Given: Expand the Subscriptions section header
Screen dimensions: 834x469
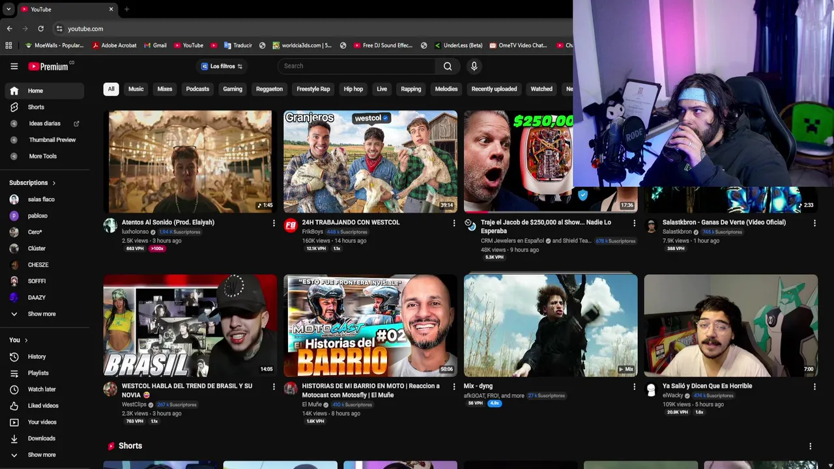Looking at the screenshot, I should pos(32,183).
